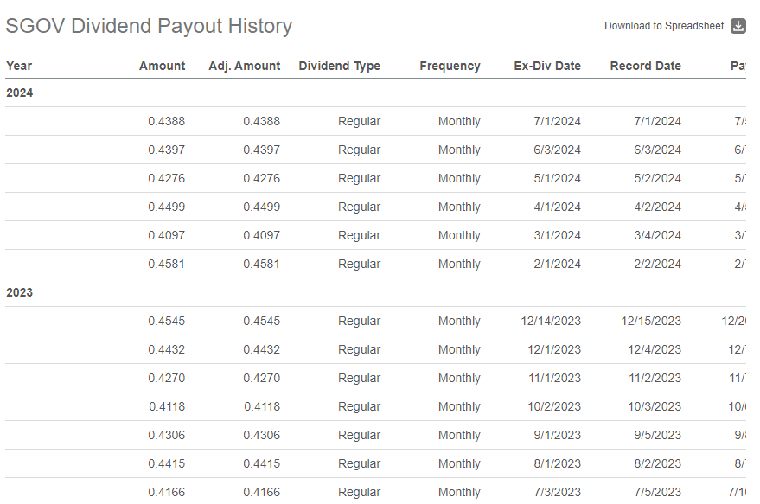Click the 5/1/2024 ex-div date
760x504 pixels.
pyautogui.click(x=557, y=178)
